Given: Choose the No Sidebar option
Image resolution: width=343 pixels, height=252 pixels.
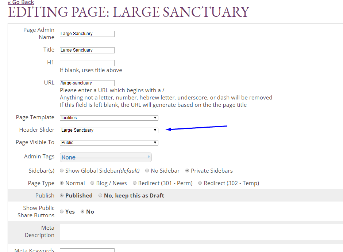Looking at the screenshot, I should click(147, 170).
